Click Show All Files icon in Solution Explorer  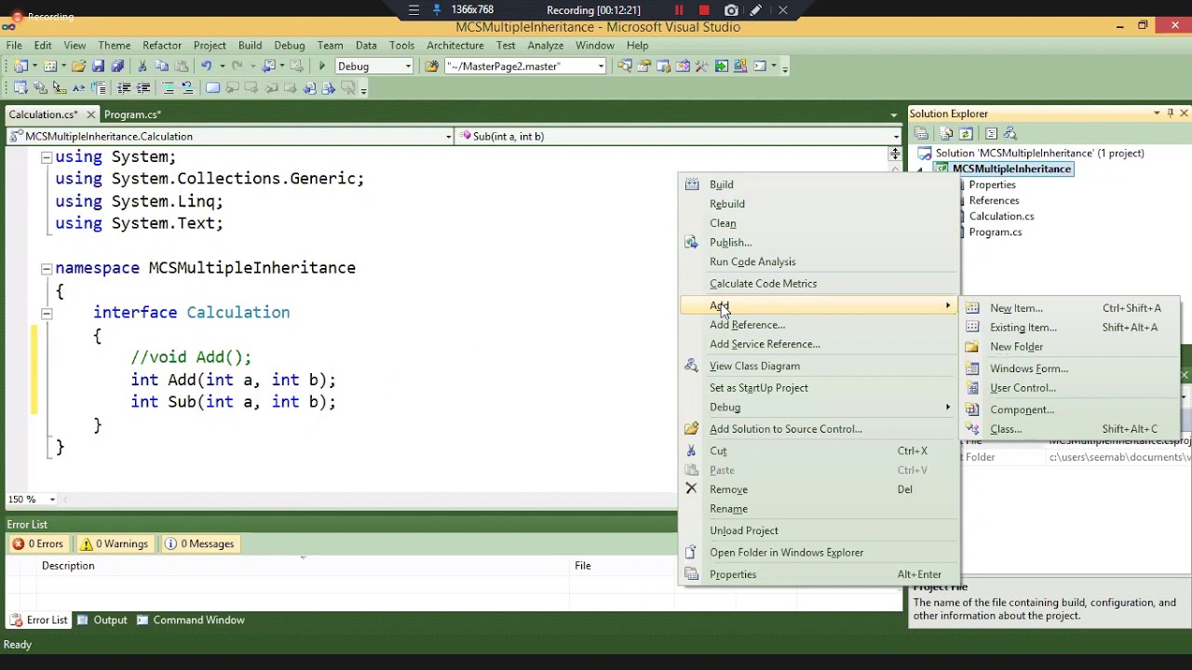coord(946,134)
